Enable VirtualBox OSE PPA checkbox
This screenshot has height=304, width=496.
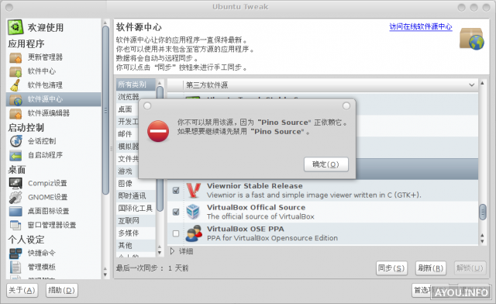point(176,233)
